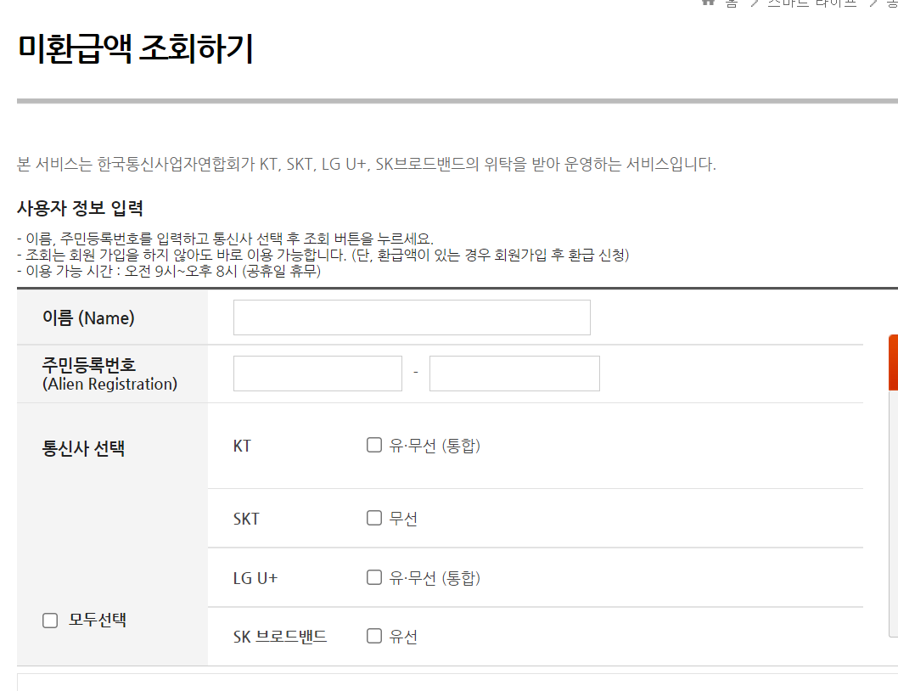Click the home icon in breadcrumb

[709, 3]
